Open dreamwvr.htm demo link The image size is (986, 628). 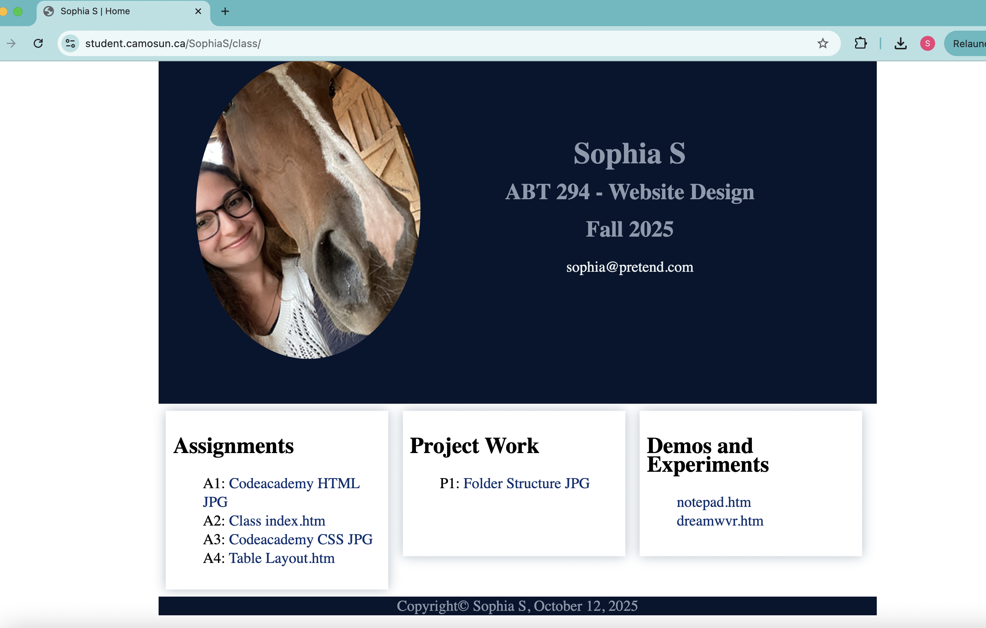click(719, 521)
